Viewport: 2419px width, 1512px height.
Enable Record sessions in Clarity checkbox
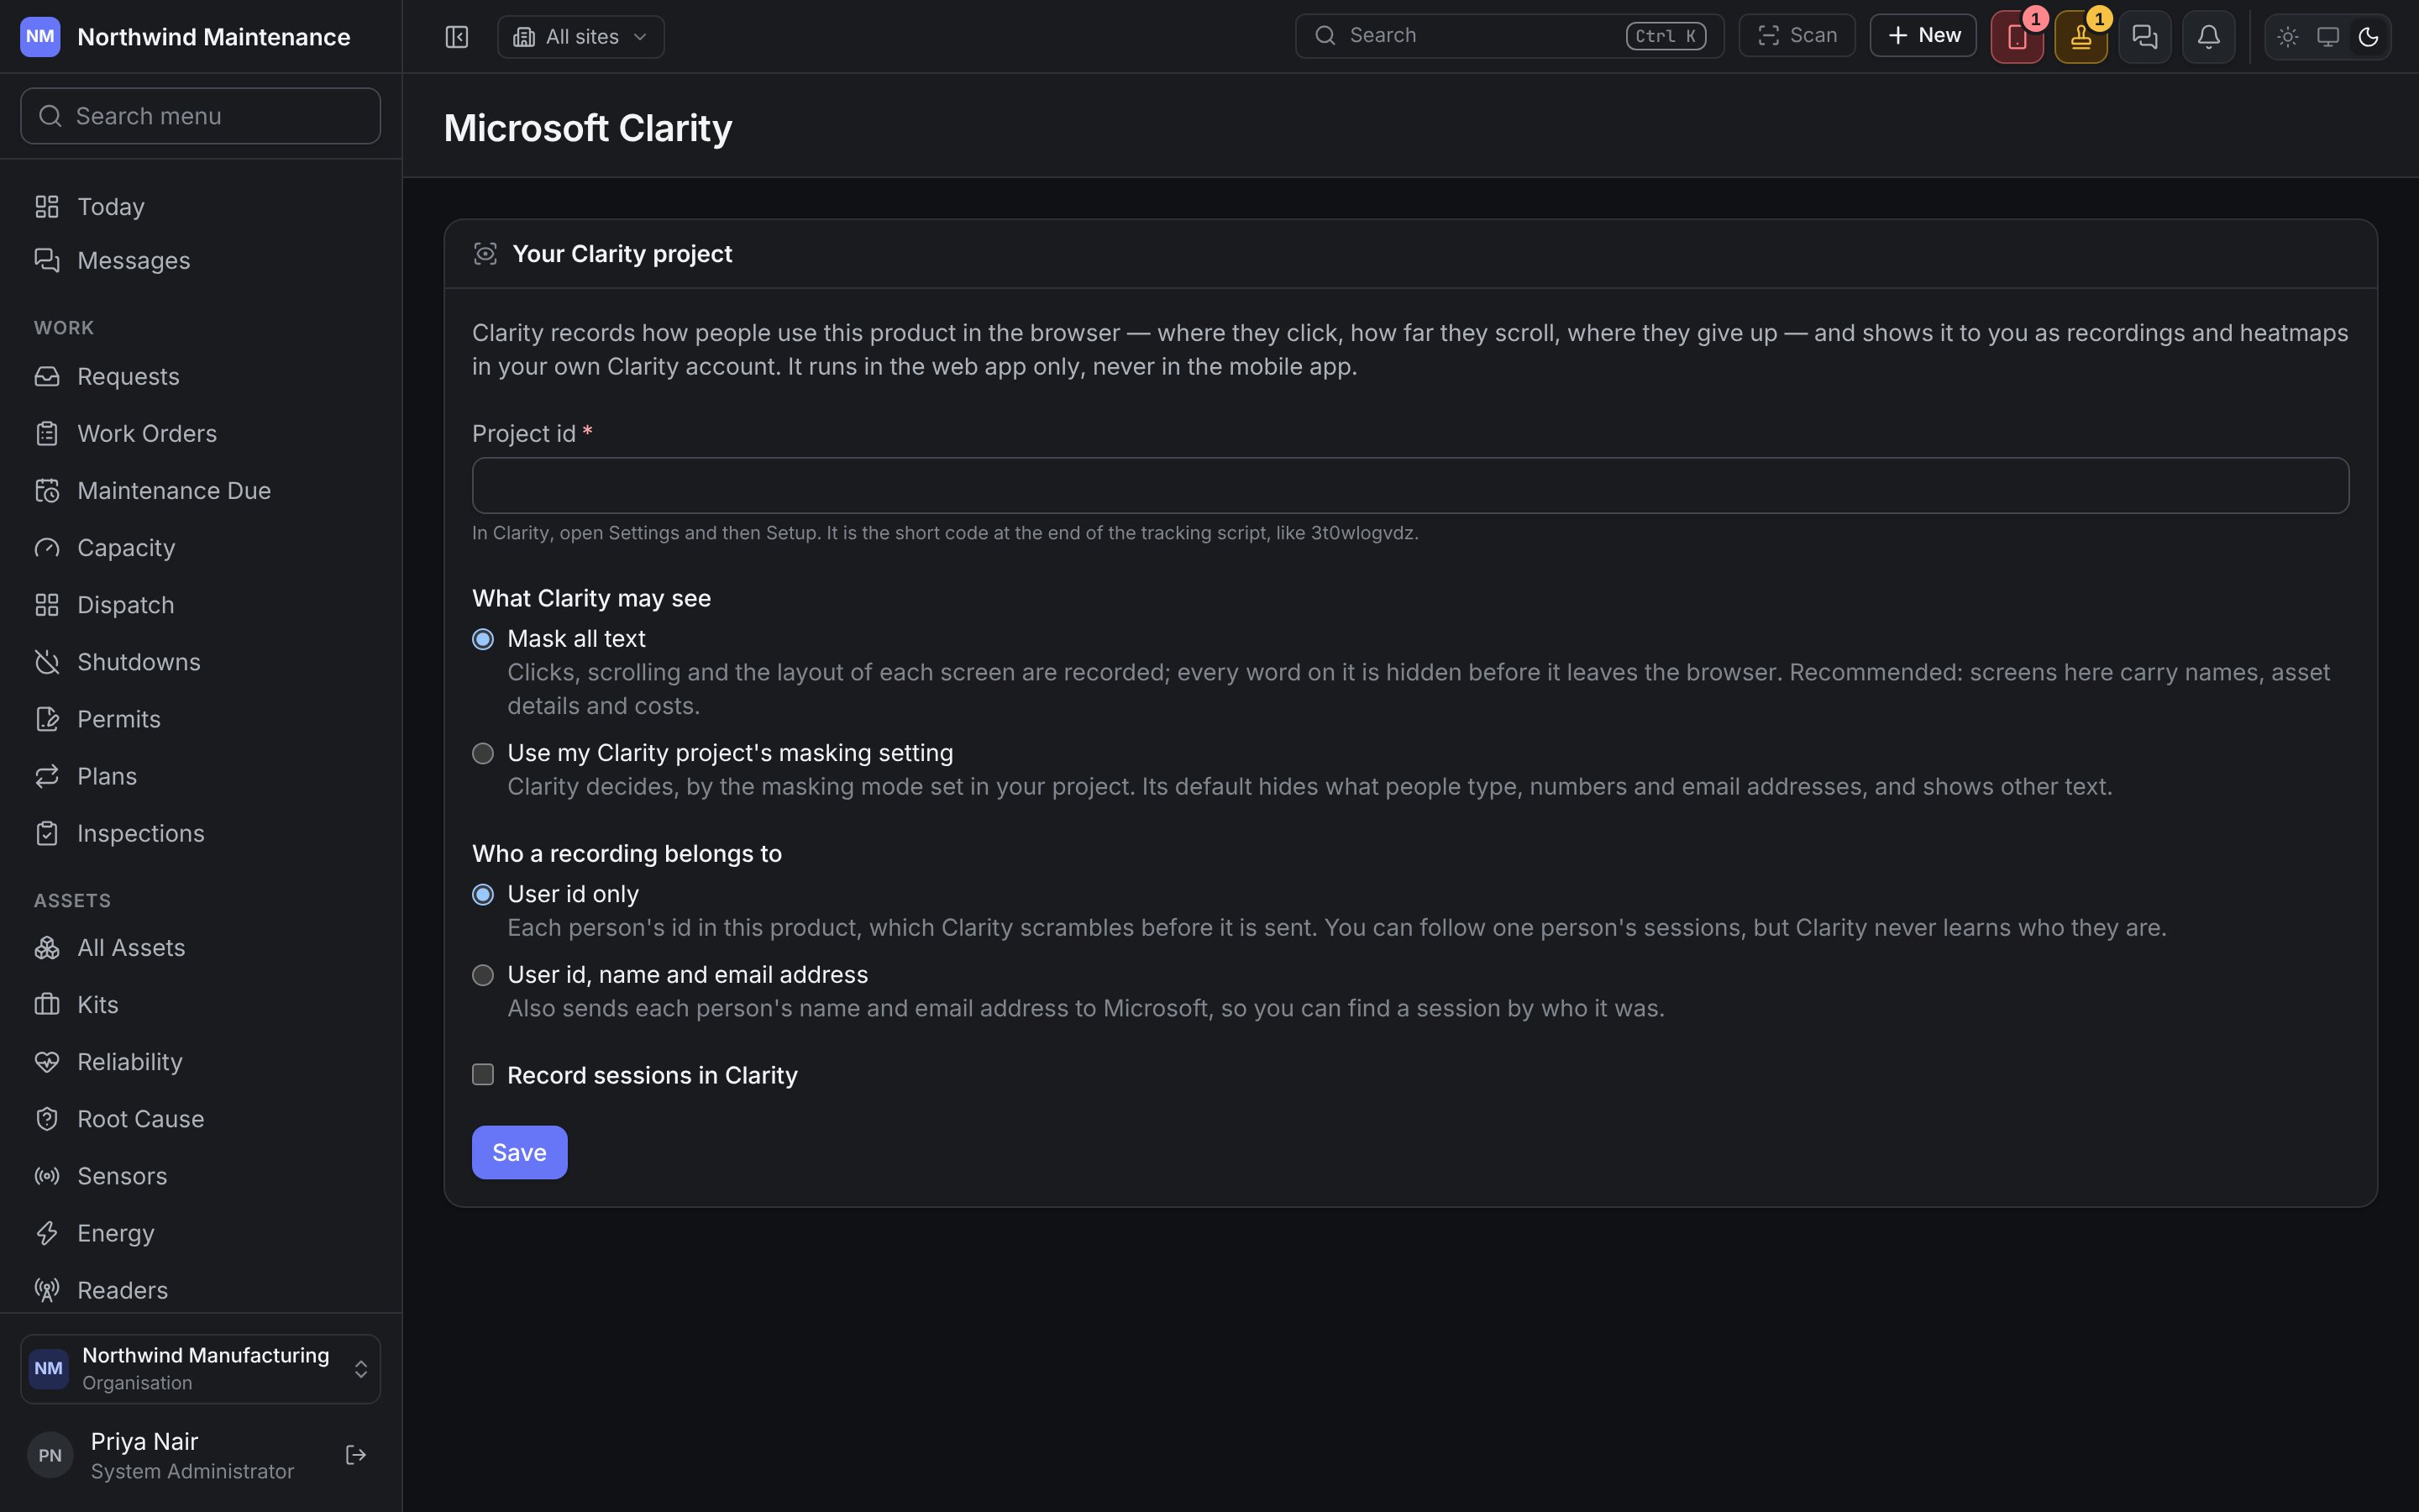point(483,1075)
